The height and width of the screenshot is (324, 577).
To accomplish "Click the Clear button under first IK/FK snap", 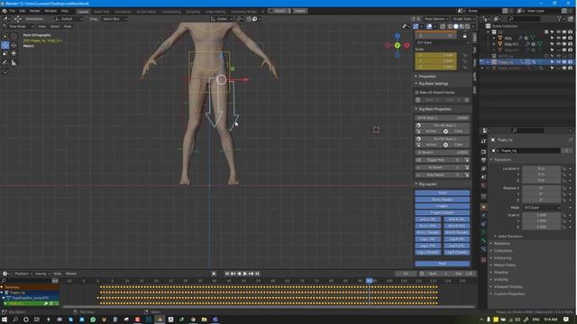I will pyautogui.click(x=458, y=131).
